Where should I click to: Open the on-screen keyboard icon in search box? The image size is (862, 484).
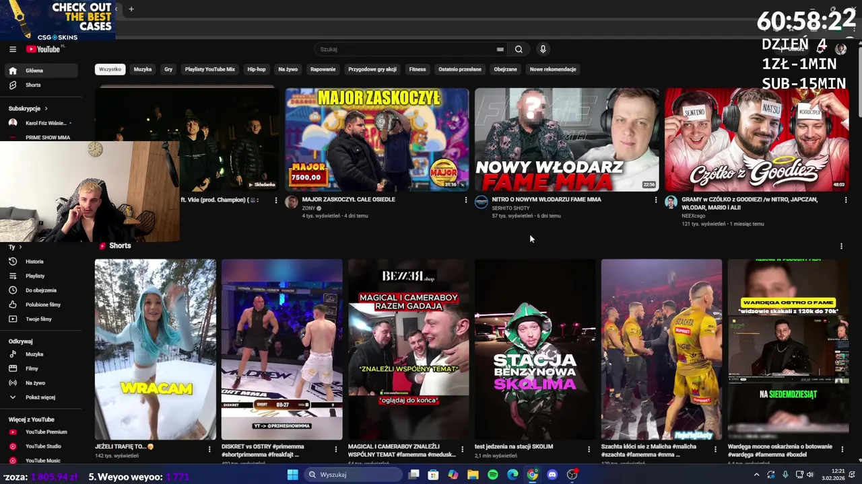tap(500, 49)
